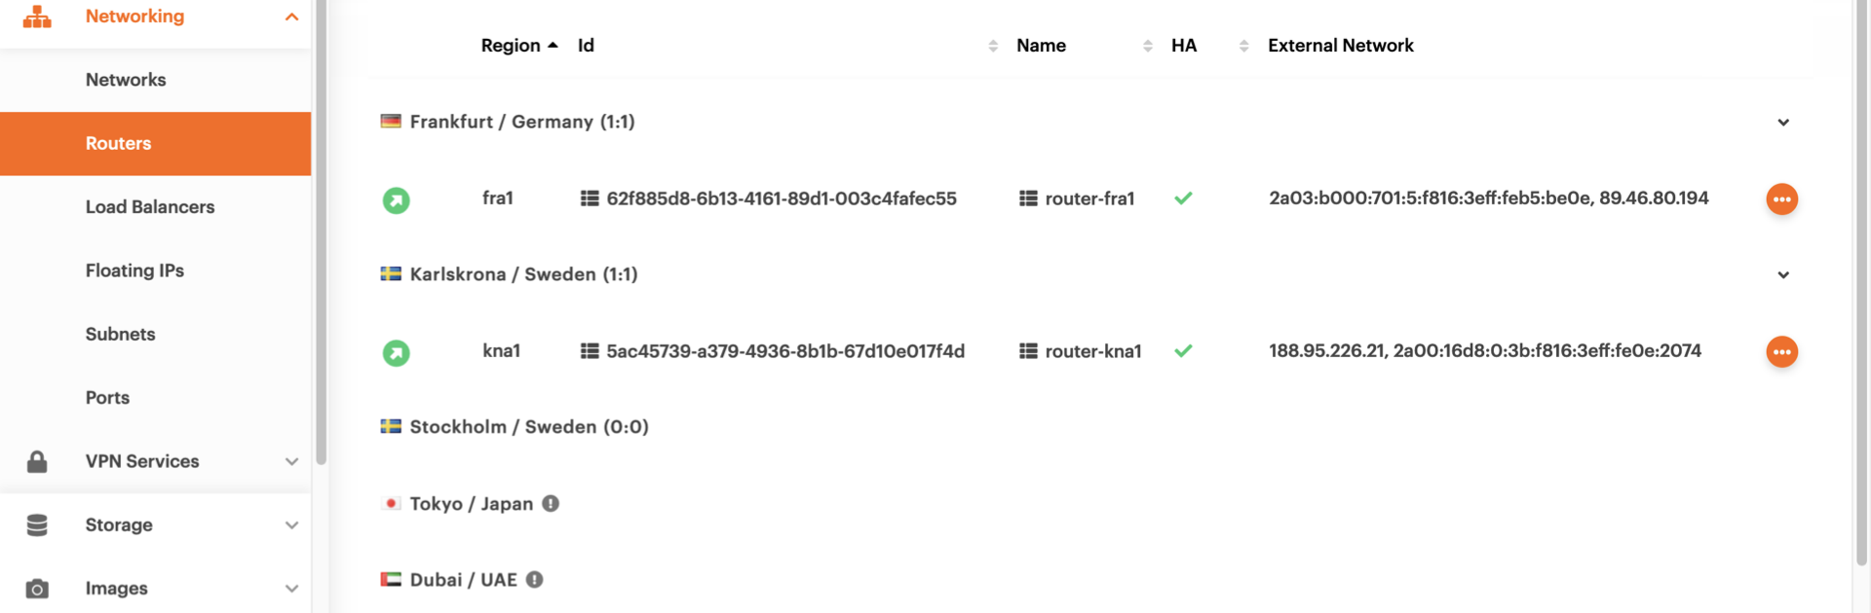Open the actions menu for router-kna1
Image resolution: width=1871 pixels, height=613 pixels.
point(1781,352)
